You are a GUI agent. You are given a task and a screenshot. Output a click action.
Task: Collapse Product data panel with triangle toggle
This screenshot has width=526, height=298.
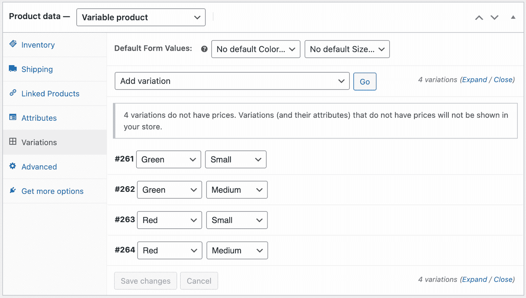(x=513, y=17)
